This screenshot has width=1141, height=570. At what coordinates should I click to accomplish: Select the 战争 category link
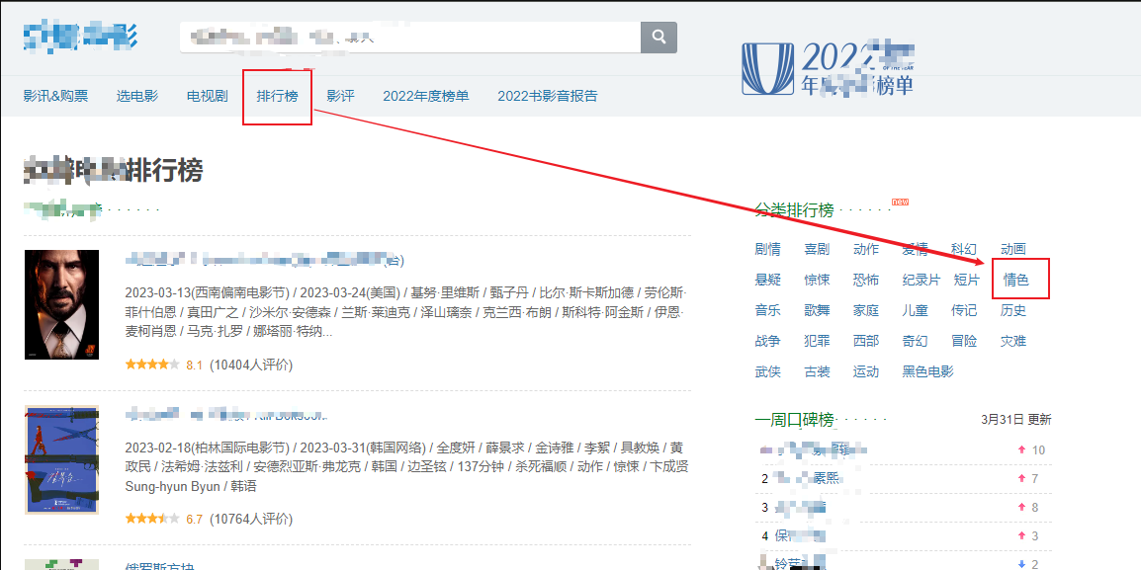point(767,341)
